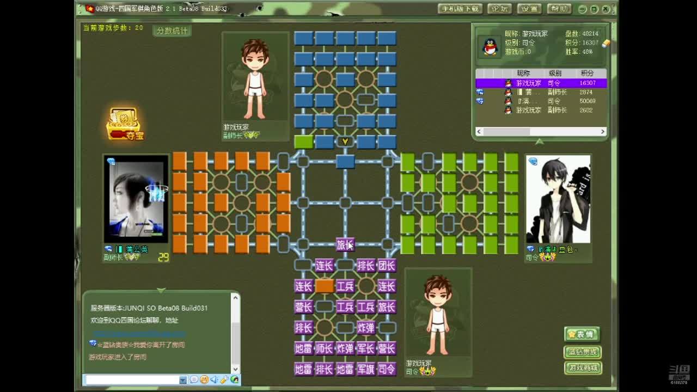Sort the player list by 积分 column header
This screenshot has width=697, height=392.
tap(587, 73)
